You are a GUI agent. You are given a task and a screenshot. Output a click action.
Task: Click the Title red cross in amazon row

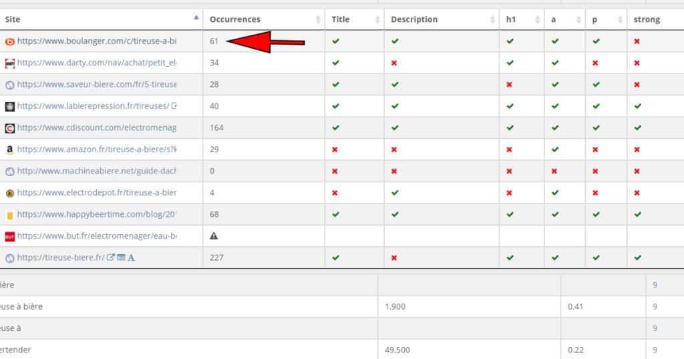click(x=335, y=149)
